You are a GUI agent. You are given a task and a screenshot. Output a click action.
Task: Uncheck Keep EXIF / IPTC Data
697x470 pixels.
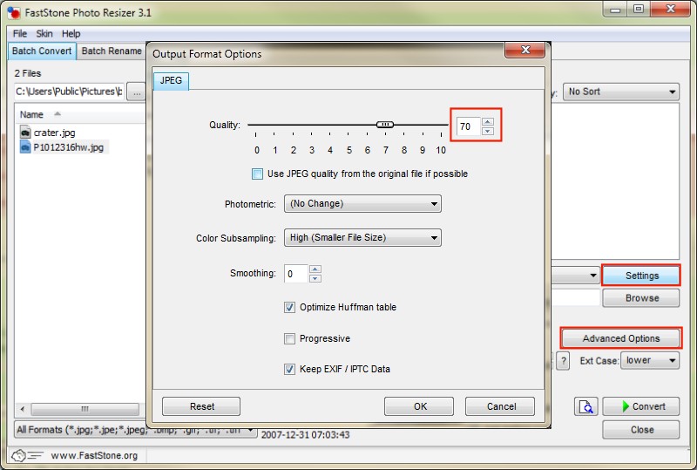[x=289, y=369]
